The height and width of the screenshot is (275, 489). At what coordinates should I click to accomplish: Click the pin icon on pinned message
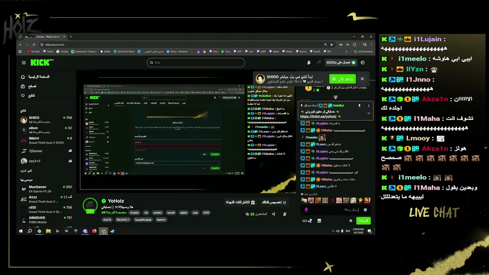[x=359, y=105]
